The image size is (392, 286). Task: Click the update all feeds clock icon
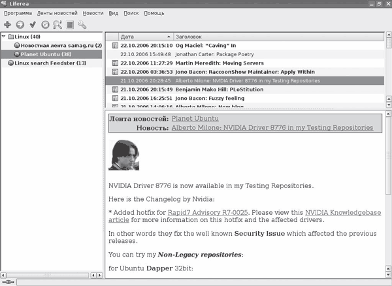click(x=45, y=25)
